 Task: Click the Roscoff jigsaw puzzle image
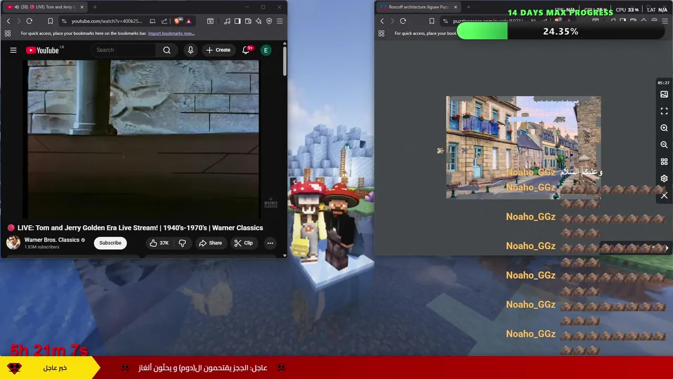[523, 147]
